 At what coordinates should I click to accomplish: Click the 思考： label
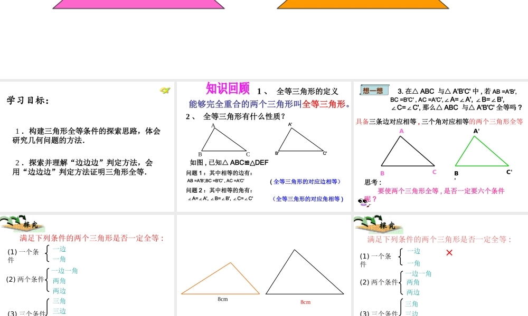point(373,182)
